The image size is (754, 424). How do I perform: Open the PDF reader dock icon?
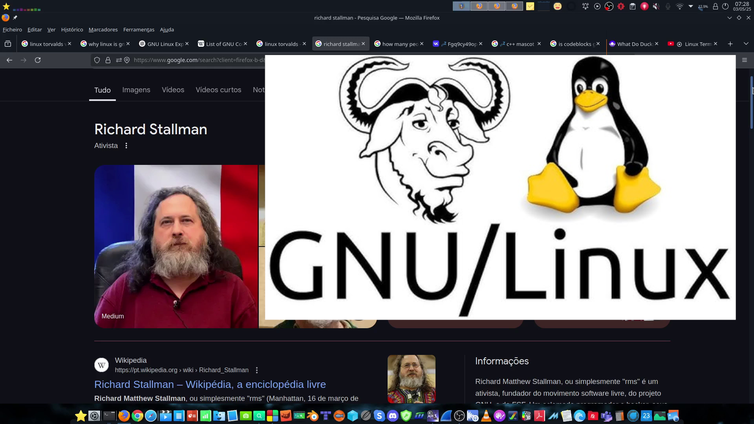(x=540, y=416)
